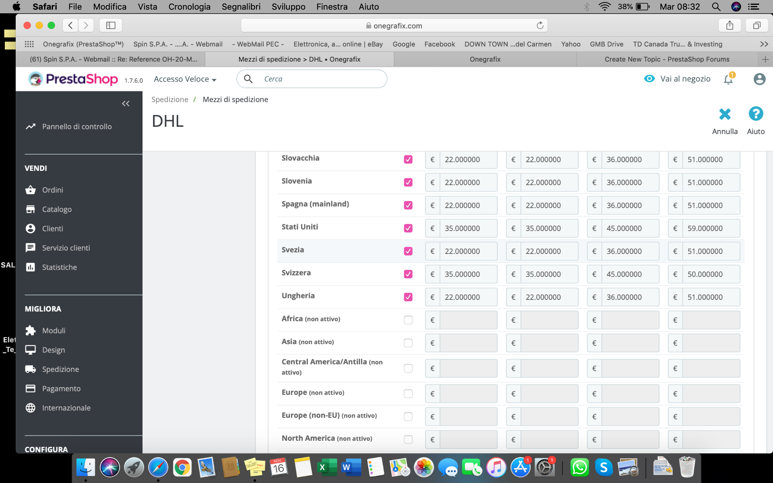Uncheck the Svizzera zone checkbox

coord(408,274)
